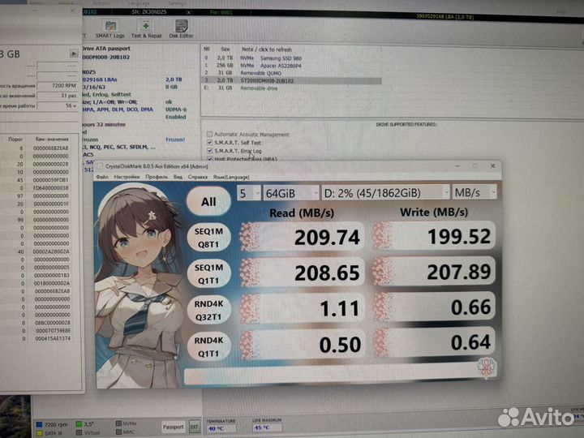The width and height of the screenshot is (584, 438).
Task: Open the Вид menu
Action: 178,177
